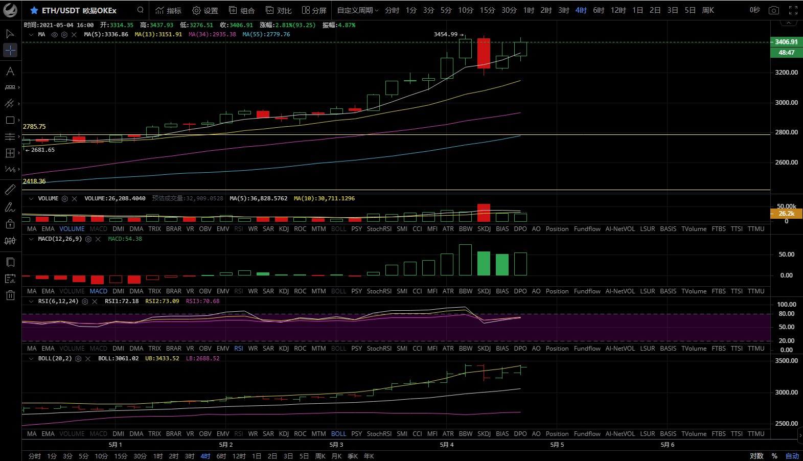Image resolution: width=803 pixels, height=461 pixels.
Task: Remove the MA indicator with X
Action: pos(74,35)
